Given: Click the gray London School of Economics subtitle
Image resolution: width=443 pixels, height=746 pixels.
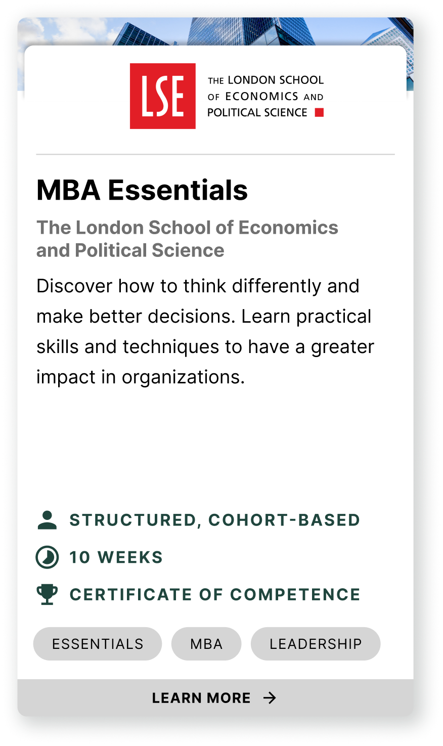Looking at the screenshot, I should click(187, 239).
